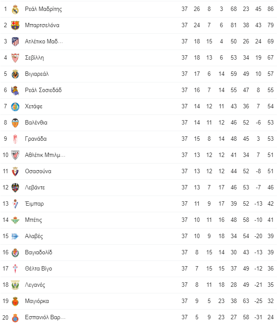Select the Atlético Madrid crest icon

[15, 42]
